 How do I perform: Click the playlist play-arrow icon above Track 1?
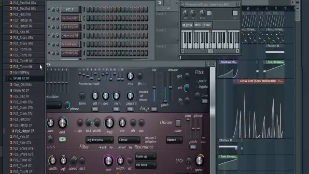[159, 2]
